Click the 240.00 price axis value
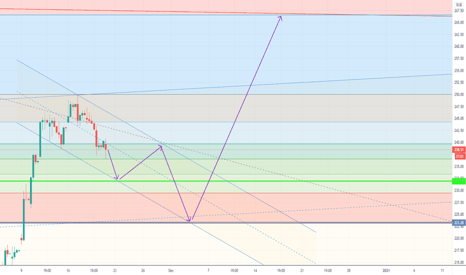Viewport: 466px width, 275px height. point(459,142)
